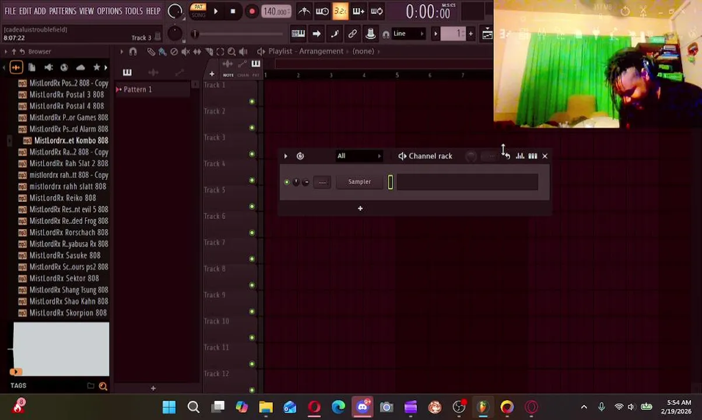Screen dimensions: 702x420
Task: Add new pattern with plus button
Action: 471,34
